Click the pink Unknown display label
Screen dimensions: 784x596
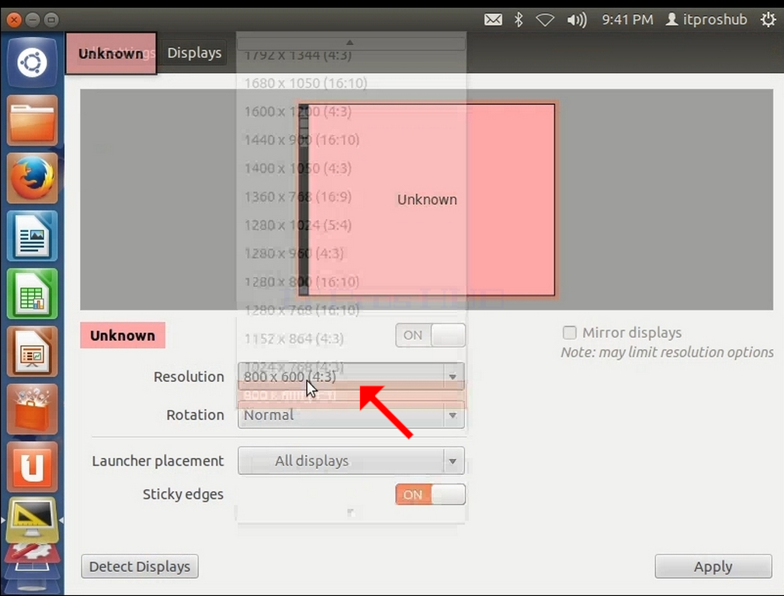click(123, 335)
